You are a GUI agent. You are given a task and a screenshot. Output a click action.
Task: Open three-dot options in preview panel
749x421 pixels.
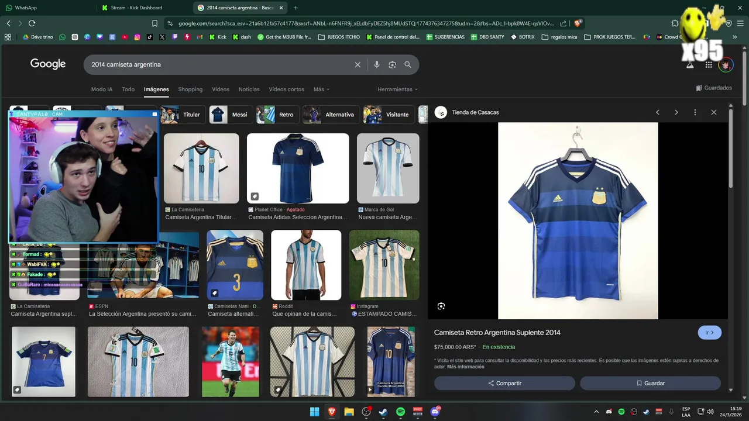click(695, 112)
